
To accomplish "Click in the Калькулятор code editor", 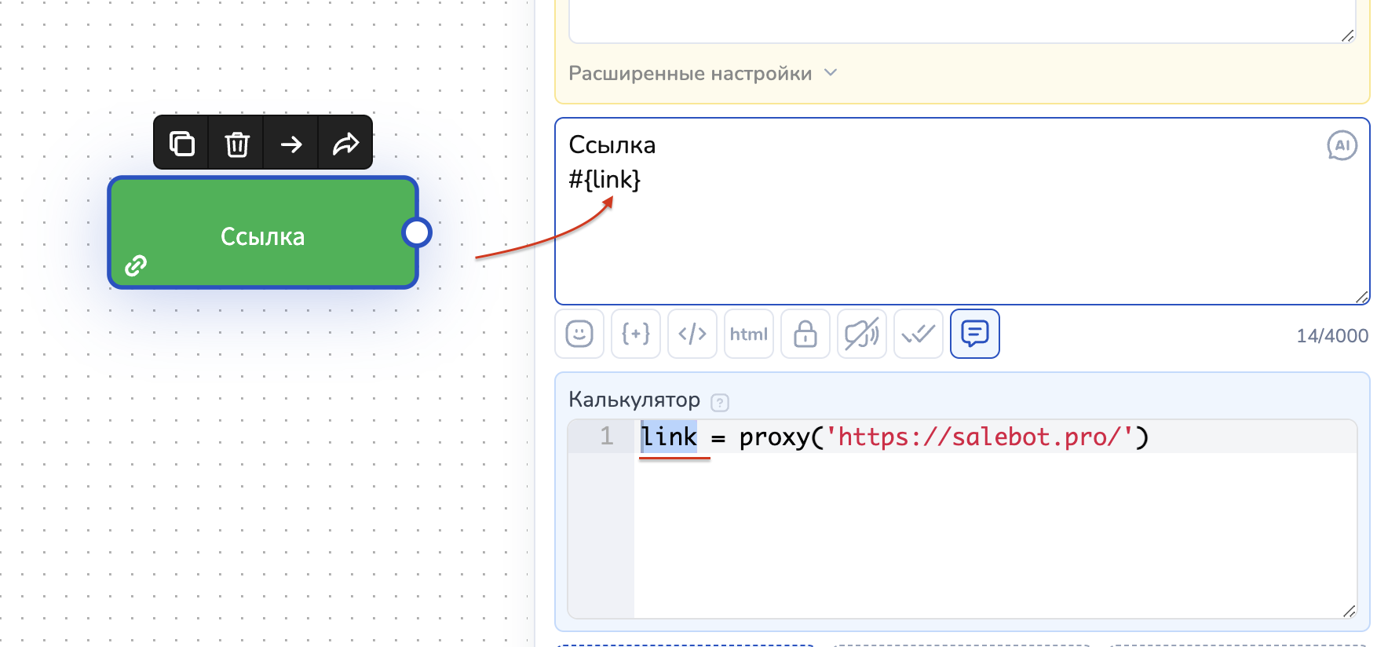I will coord(989,534).
